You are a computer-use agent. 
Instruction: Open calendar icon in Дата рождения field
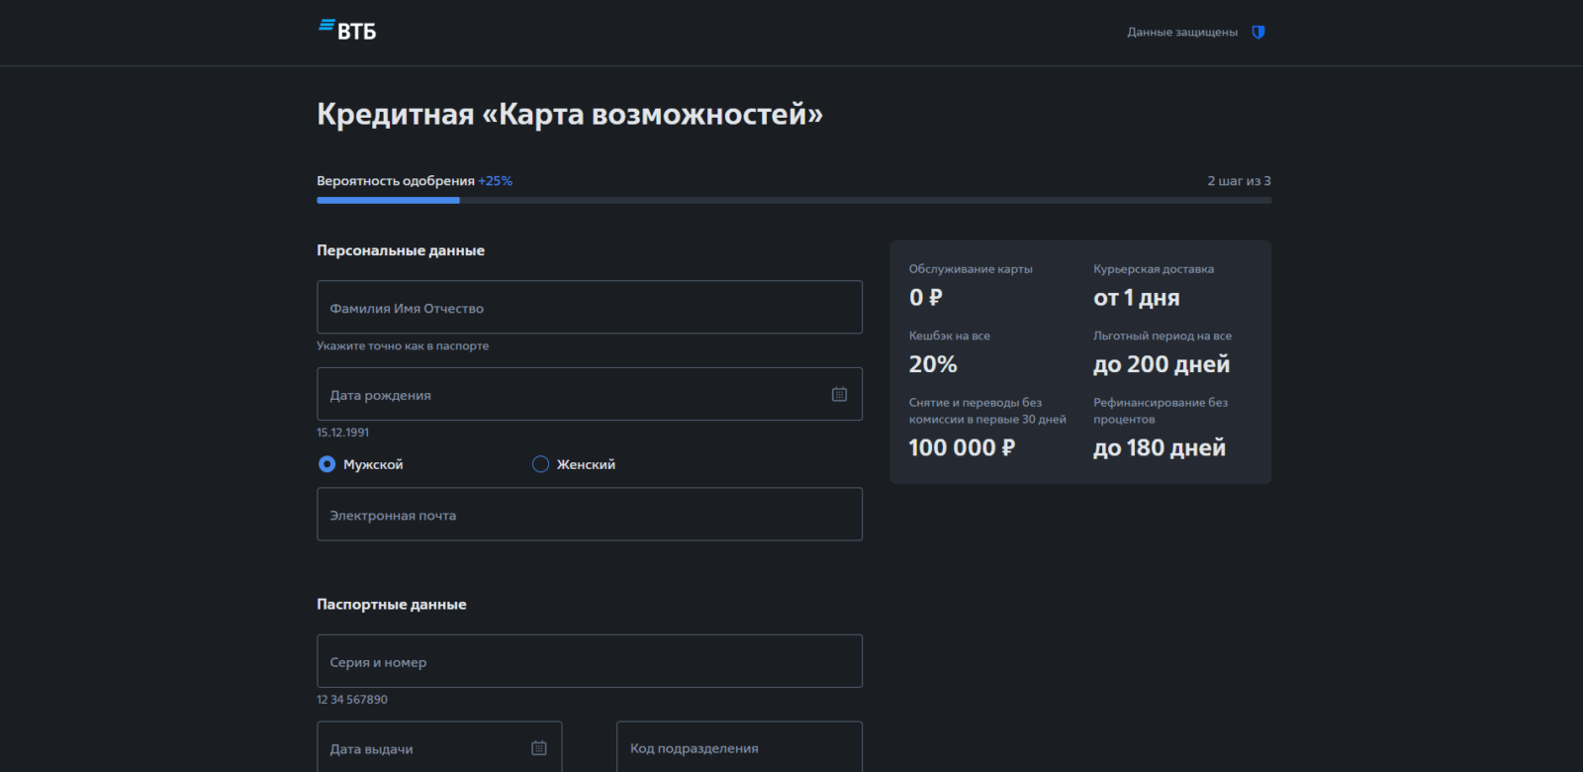click(839, 394)
